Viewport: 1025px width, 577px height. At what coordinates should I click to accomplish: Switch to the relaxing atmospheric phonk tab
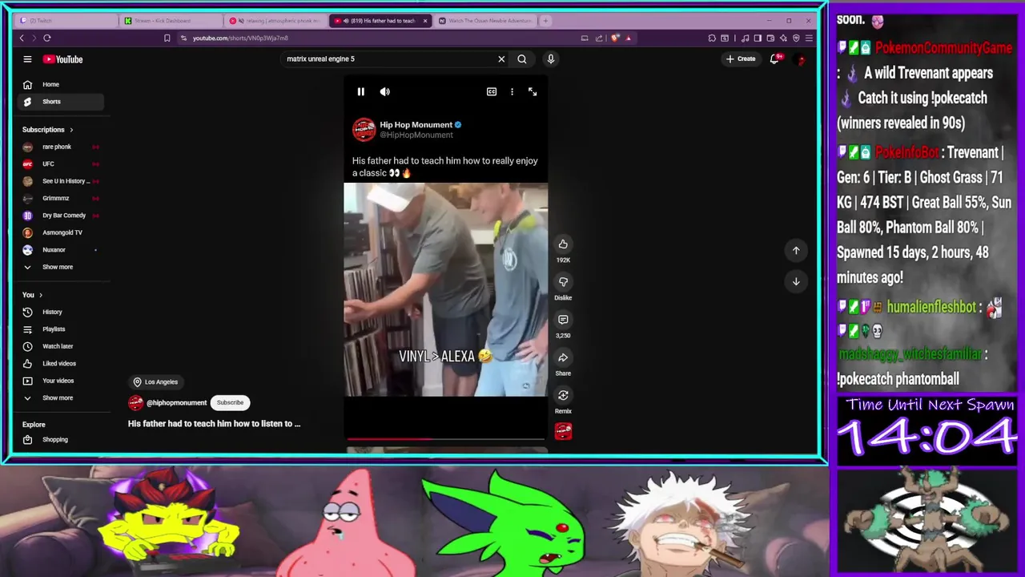[x=277, y=21]
